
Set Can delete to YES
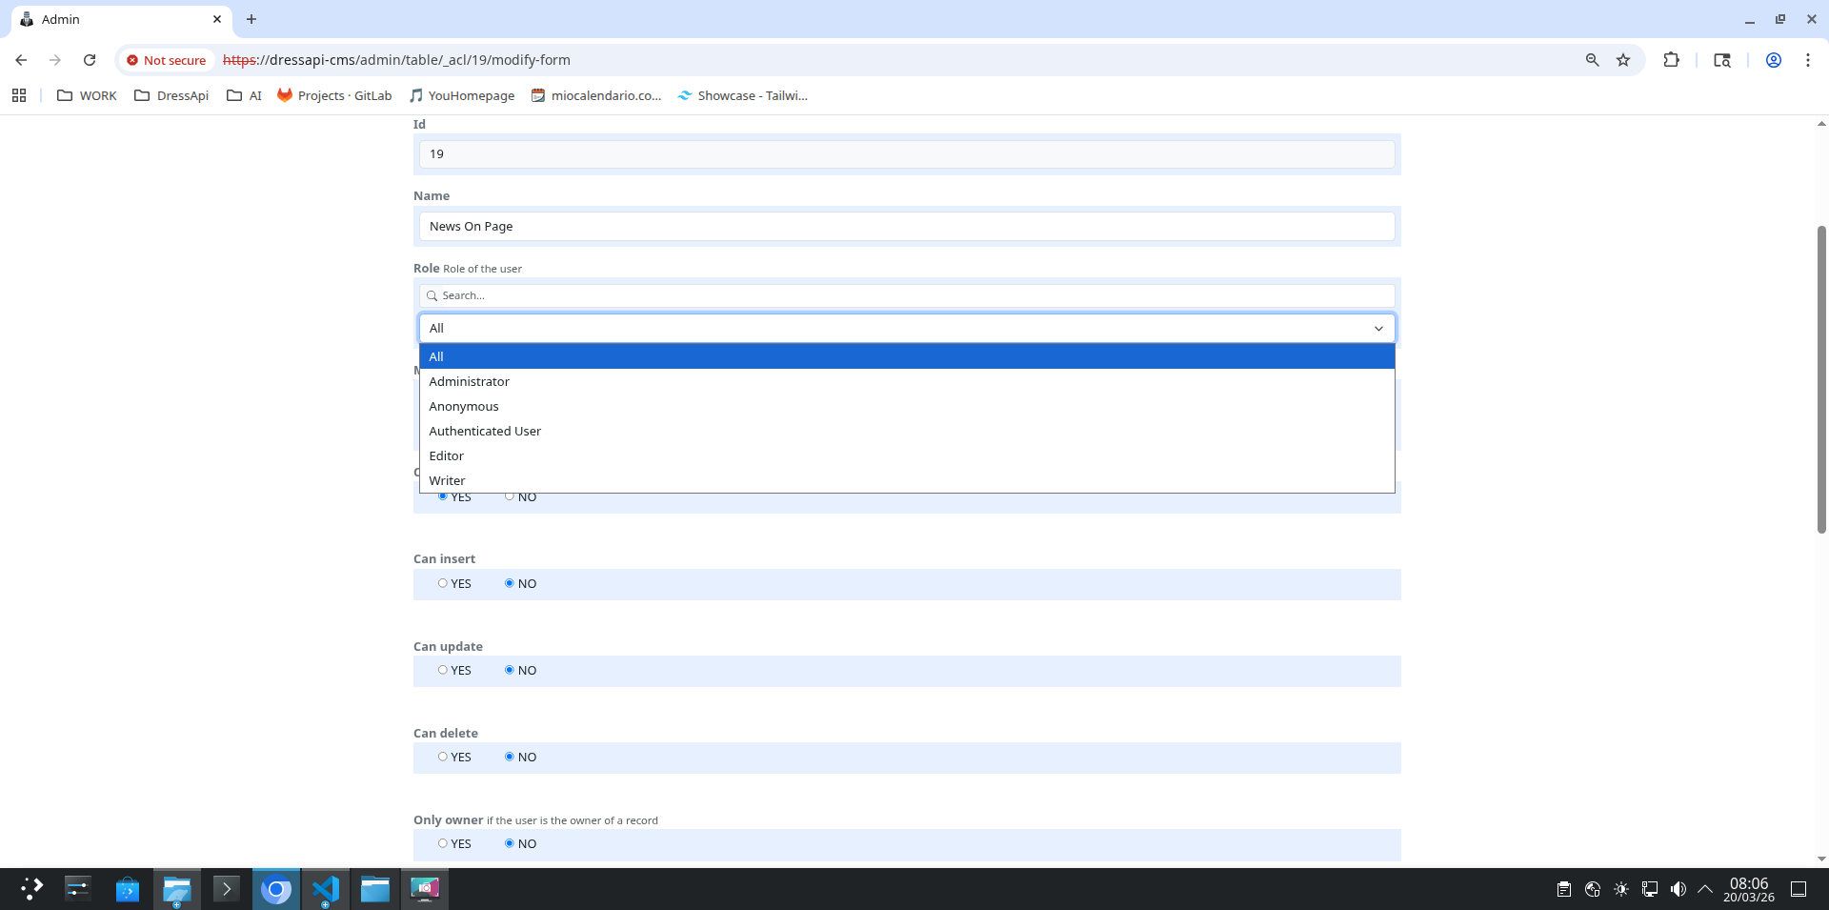pyautogui.click(x=443, y=757)
